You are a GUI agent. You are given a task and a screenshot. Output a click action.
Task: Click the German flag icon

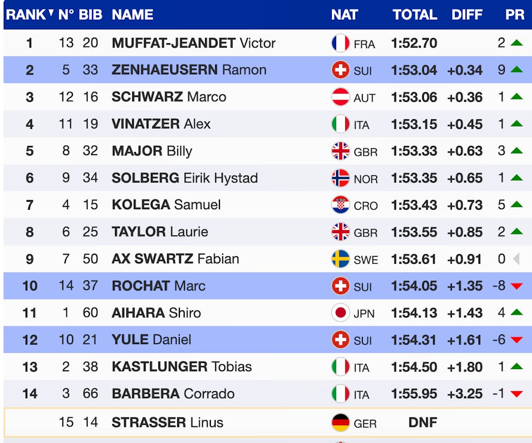pos(340,423)
